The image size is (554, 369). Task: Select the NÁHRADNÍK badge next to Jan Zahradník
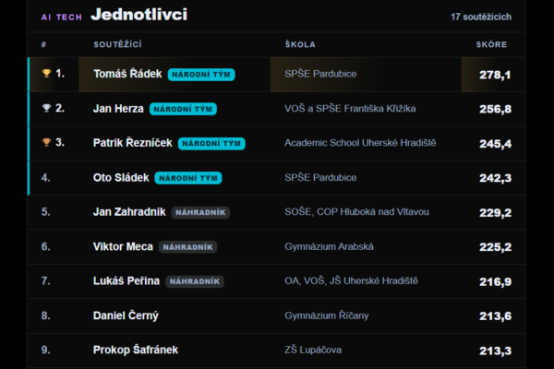point(200,212)
